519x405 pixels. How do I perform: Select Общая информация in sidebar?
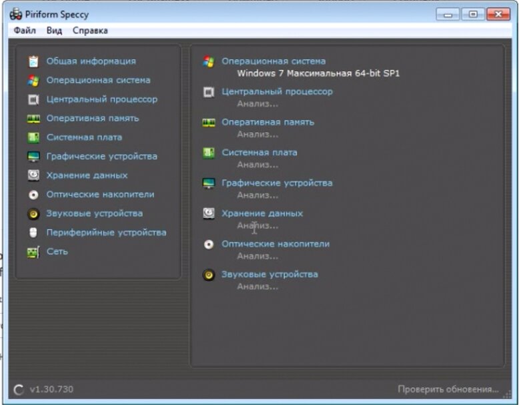(x=91, y=61)
